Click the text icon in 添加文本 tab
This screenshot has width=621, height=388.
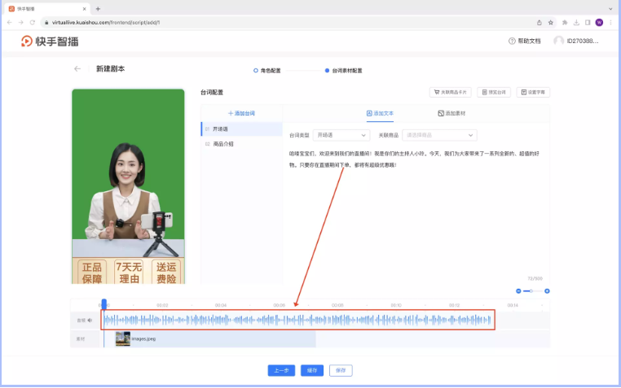369,113
